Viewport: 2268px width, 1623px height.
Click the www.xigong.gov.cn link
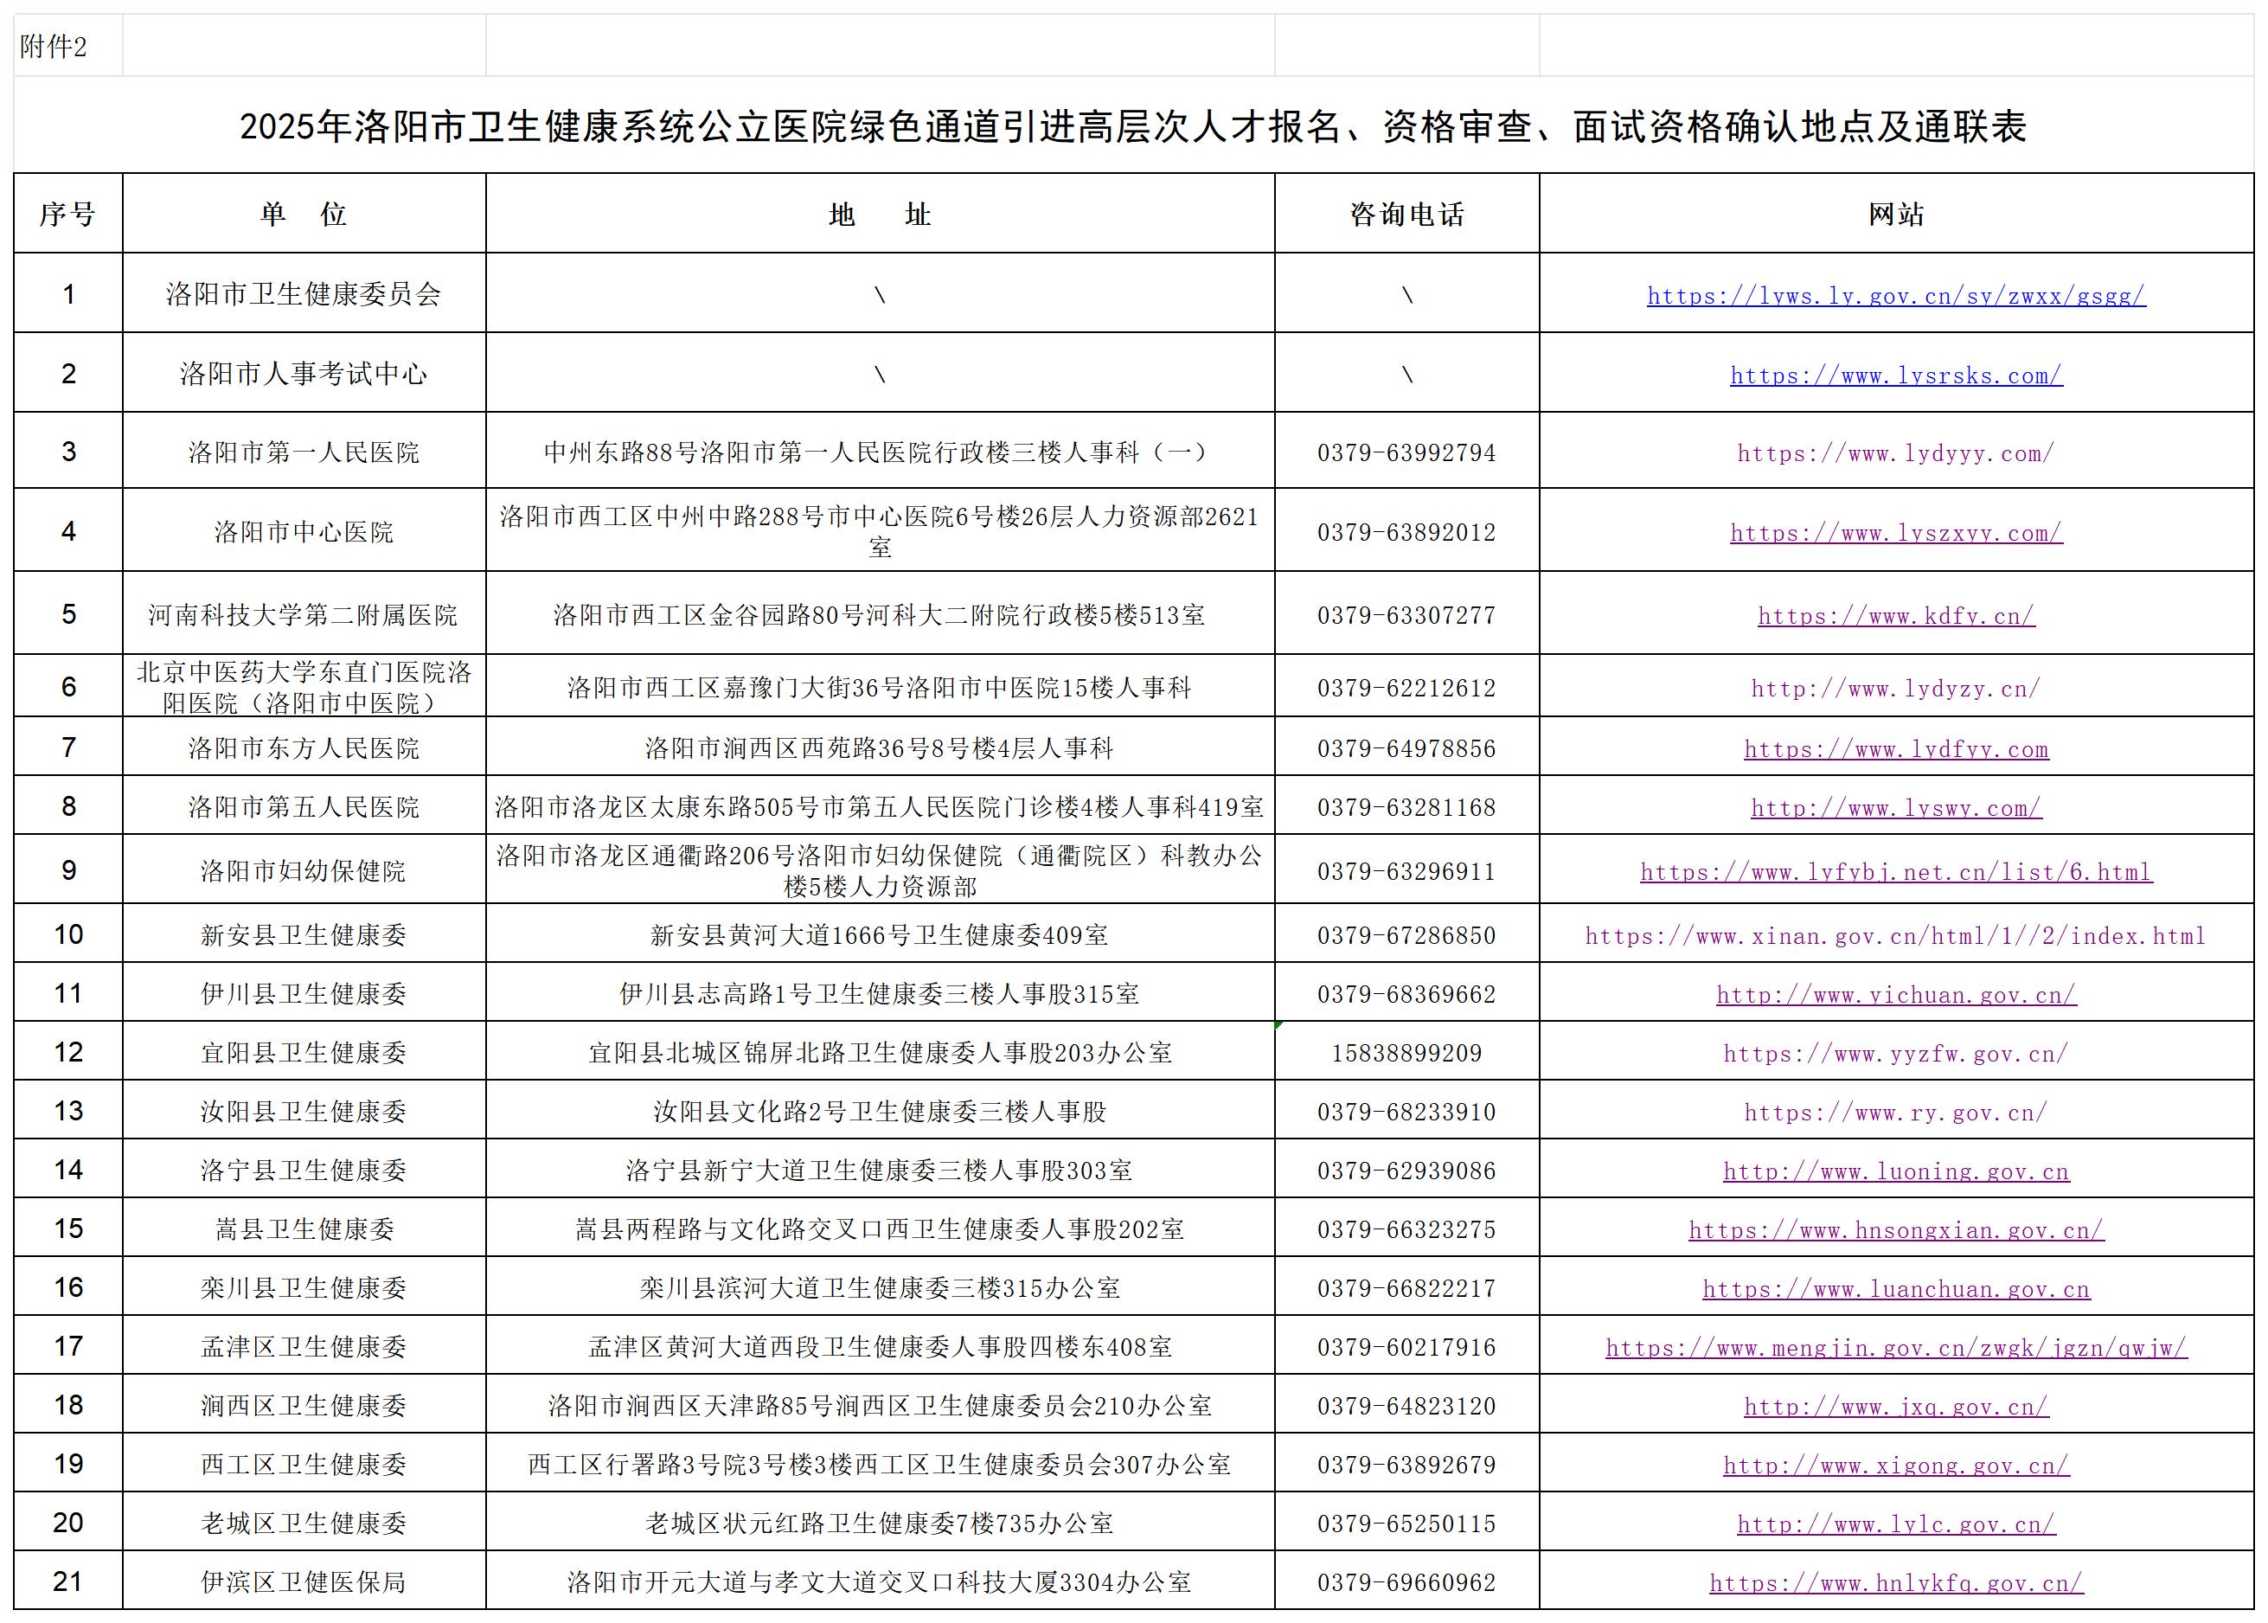pos(1895,1466)
